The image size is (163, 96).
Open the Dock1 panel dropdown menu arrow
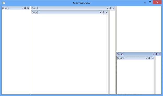[22, 8]
